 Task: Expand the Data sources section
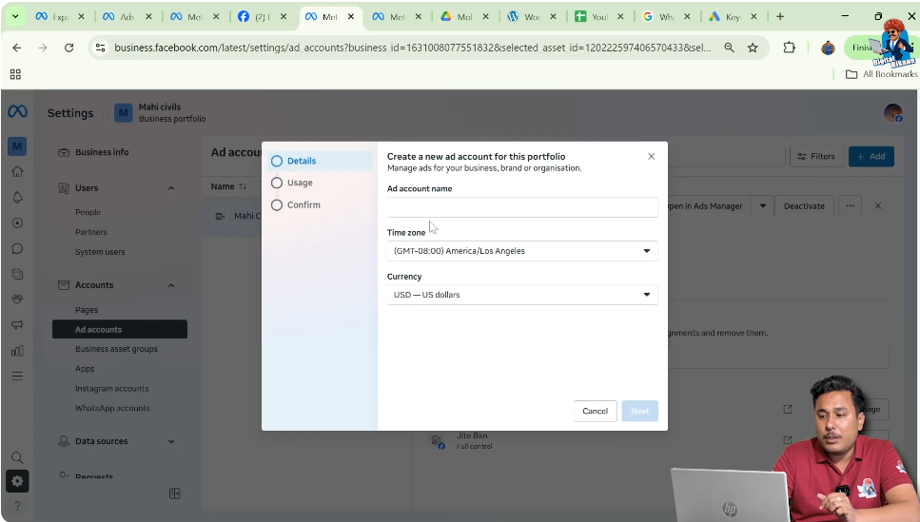coord(170,441)
